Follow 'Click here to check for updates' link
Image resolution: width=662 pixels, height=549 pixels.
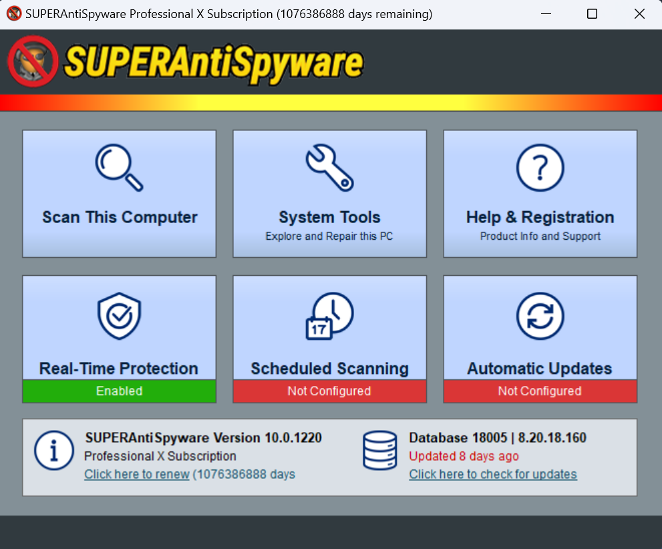click(x=493, y=474)
